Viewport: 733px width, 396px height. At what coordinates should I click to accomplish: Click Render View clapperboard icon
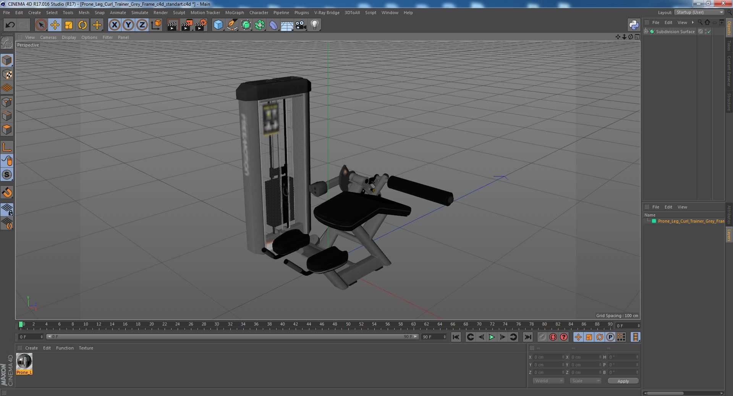(173, 25)
